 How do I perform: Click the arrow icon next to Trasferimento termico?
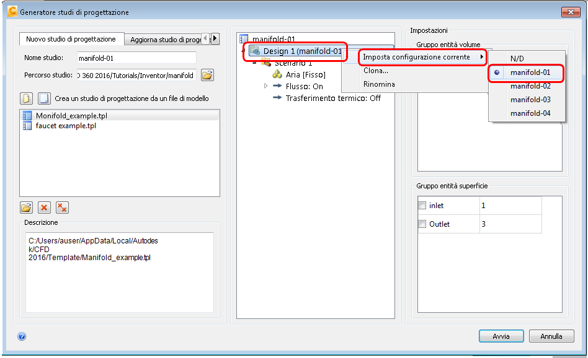coord(277,98)
